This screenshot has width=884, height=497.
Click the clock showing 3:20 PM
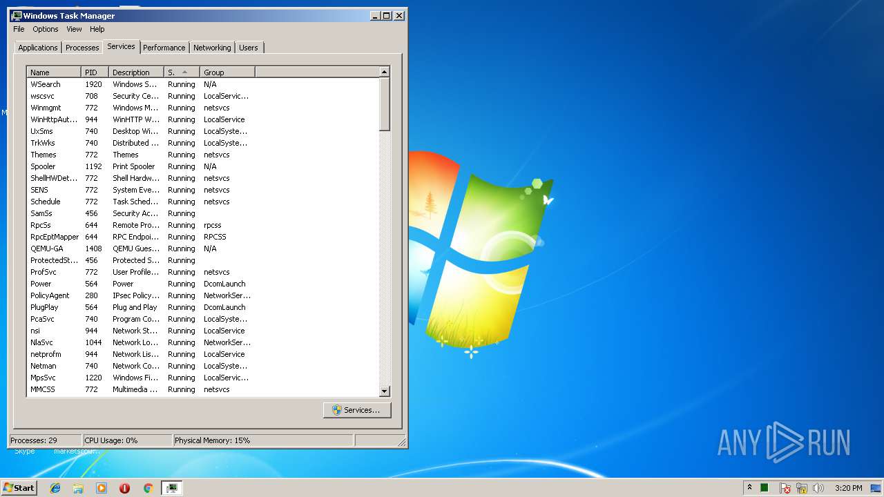(x=848, y=488)
